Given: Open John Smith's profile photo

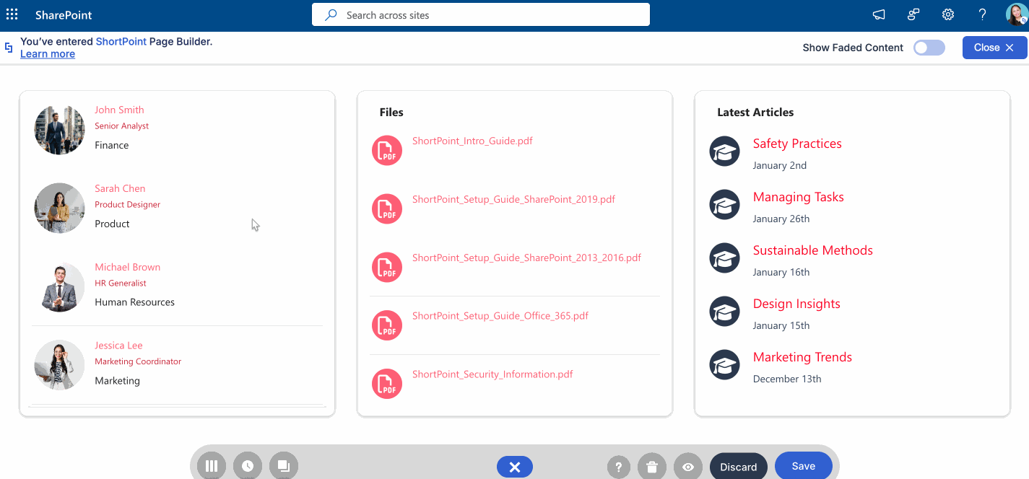Looking at the screenshot, I should click(60, 130).
